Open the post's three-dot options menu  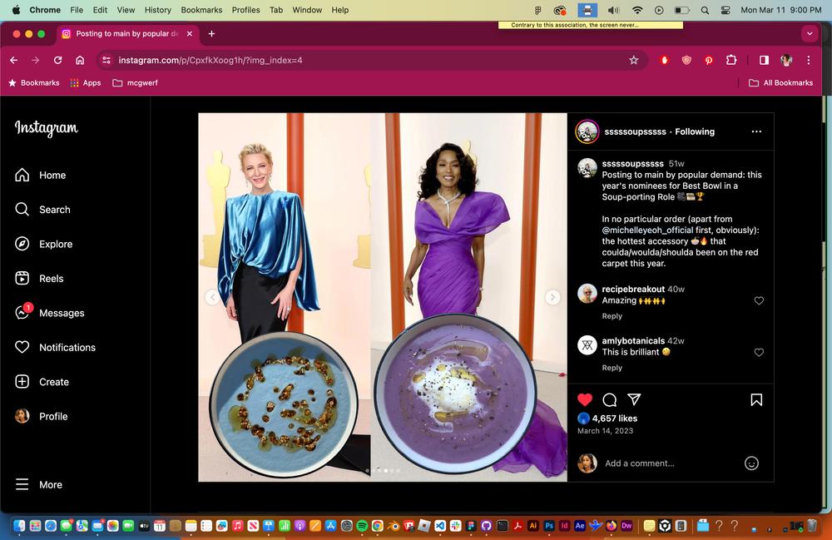[756, 131]
